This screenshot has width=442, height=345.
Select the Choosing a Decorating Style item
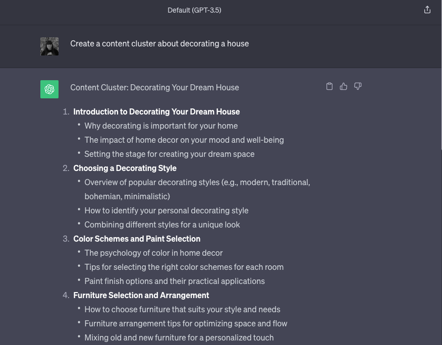coord(125,168)
